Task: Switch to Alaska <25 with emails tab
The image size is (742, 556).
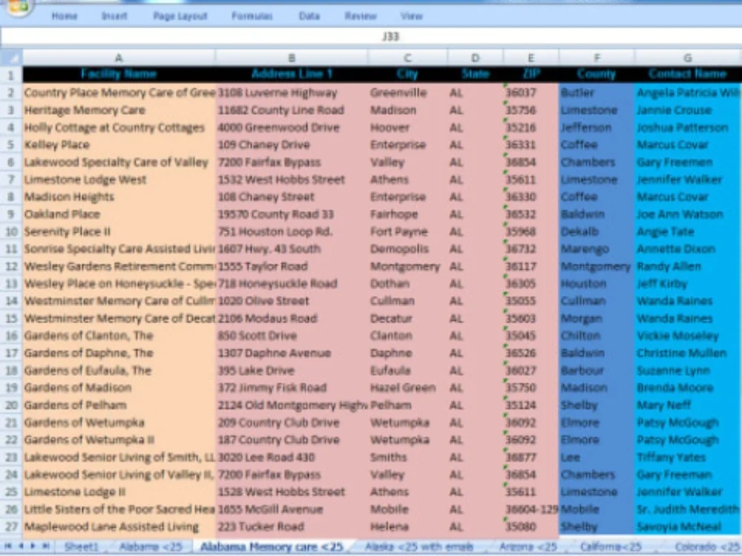Action: pos(419,547)
